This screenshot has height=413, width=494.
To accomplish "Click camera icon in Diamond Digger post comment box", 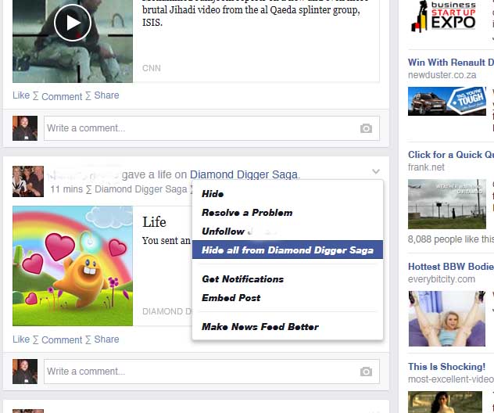I will [366, 372].
